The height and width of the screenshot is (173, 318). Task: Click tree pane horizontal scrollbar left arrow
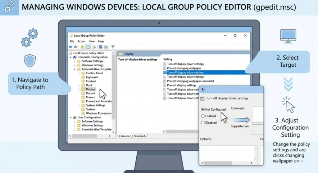click(70, 136)
